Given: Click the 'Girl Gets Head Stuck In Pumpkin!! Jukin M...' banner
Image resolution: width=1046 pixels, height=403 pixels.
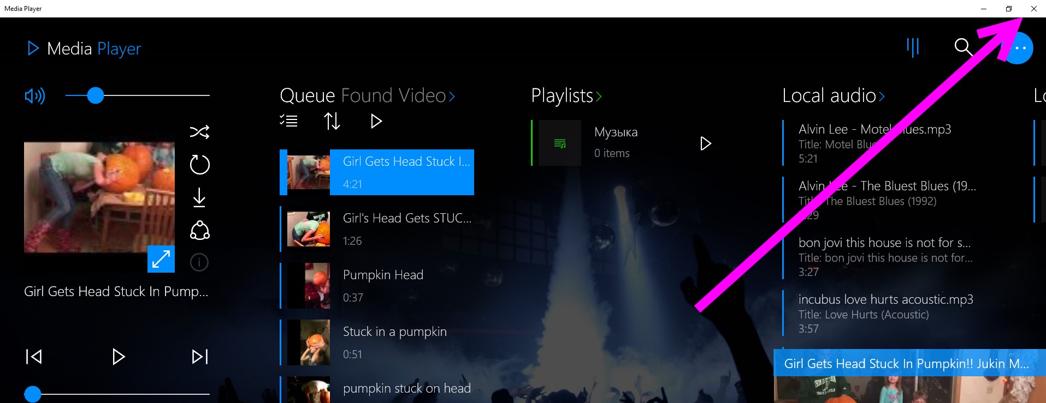Looking at the screenshot, I should pyautogui.click(x=910, y=363).
